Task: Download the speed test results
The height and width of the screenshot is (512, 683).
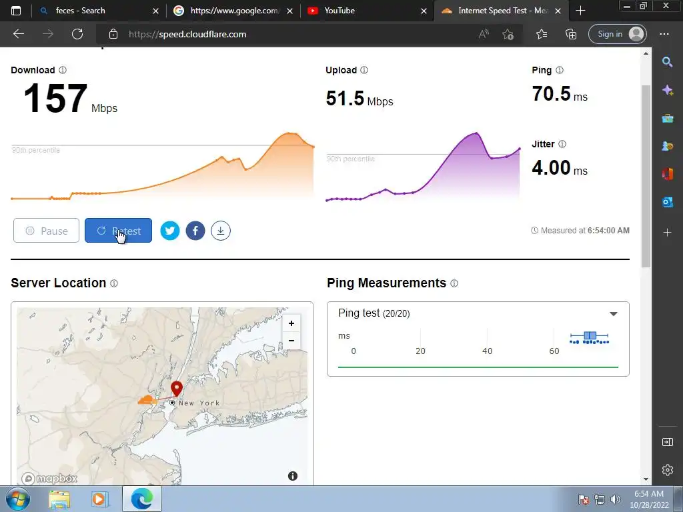Action: tap(220, 231)
